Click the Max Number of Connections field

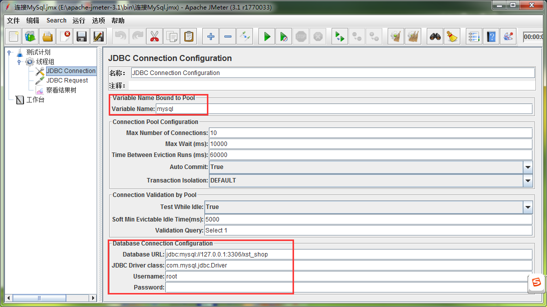[371, 133]
